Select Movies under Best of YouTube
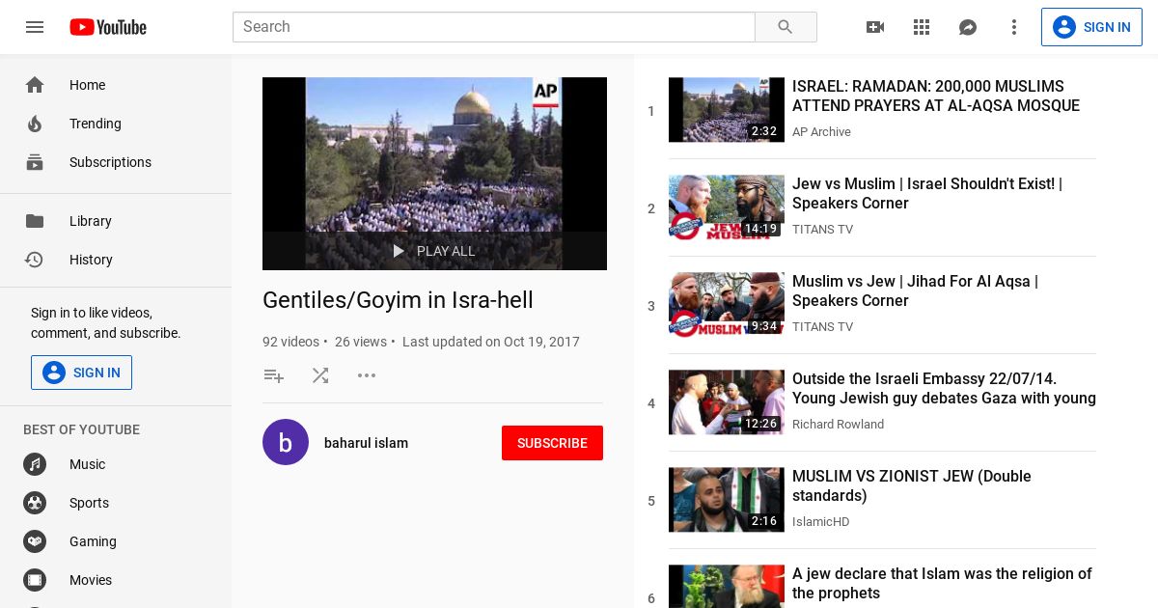The image size is (1158, 608). click(x=116, y=580)
